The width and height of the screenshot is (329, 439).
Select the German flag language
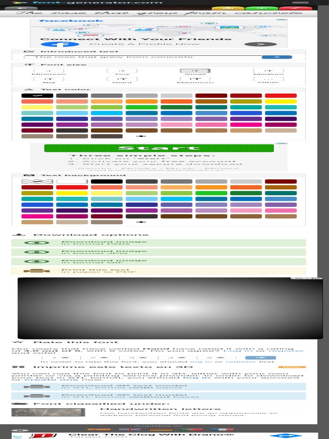click(161, 430)
